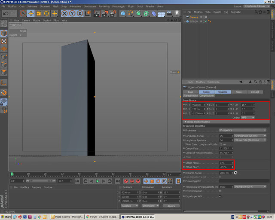The height and width of the screenshot is (220, 275).
Task: Open Dimensione mode dropdown
Action: [x=150, y=206]
